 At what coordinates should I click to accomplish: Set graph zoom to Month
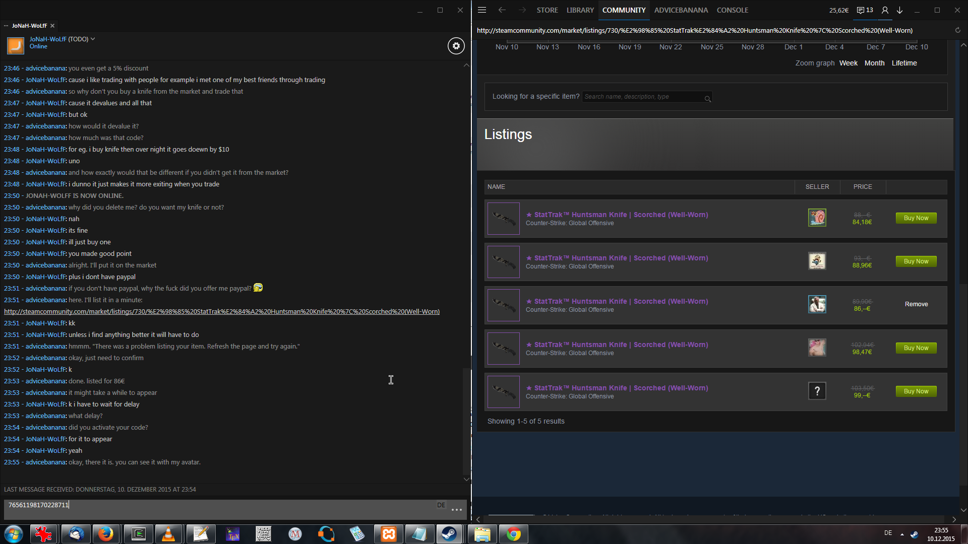pyautogui.click(x=874, y=63)
